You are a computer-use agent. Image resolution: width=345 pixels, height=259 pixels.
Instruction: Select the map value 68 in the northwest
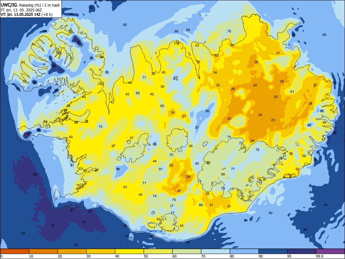coord(138,93)
